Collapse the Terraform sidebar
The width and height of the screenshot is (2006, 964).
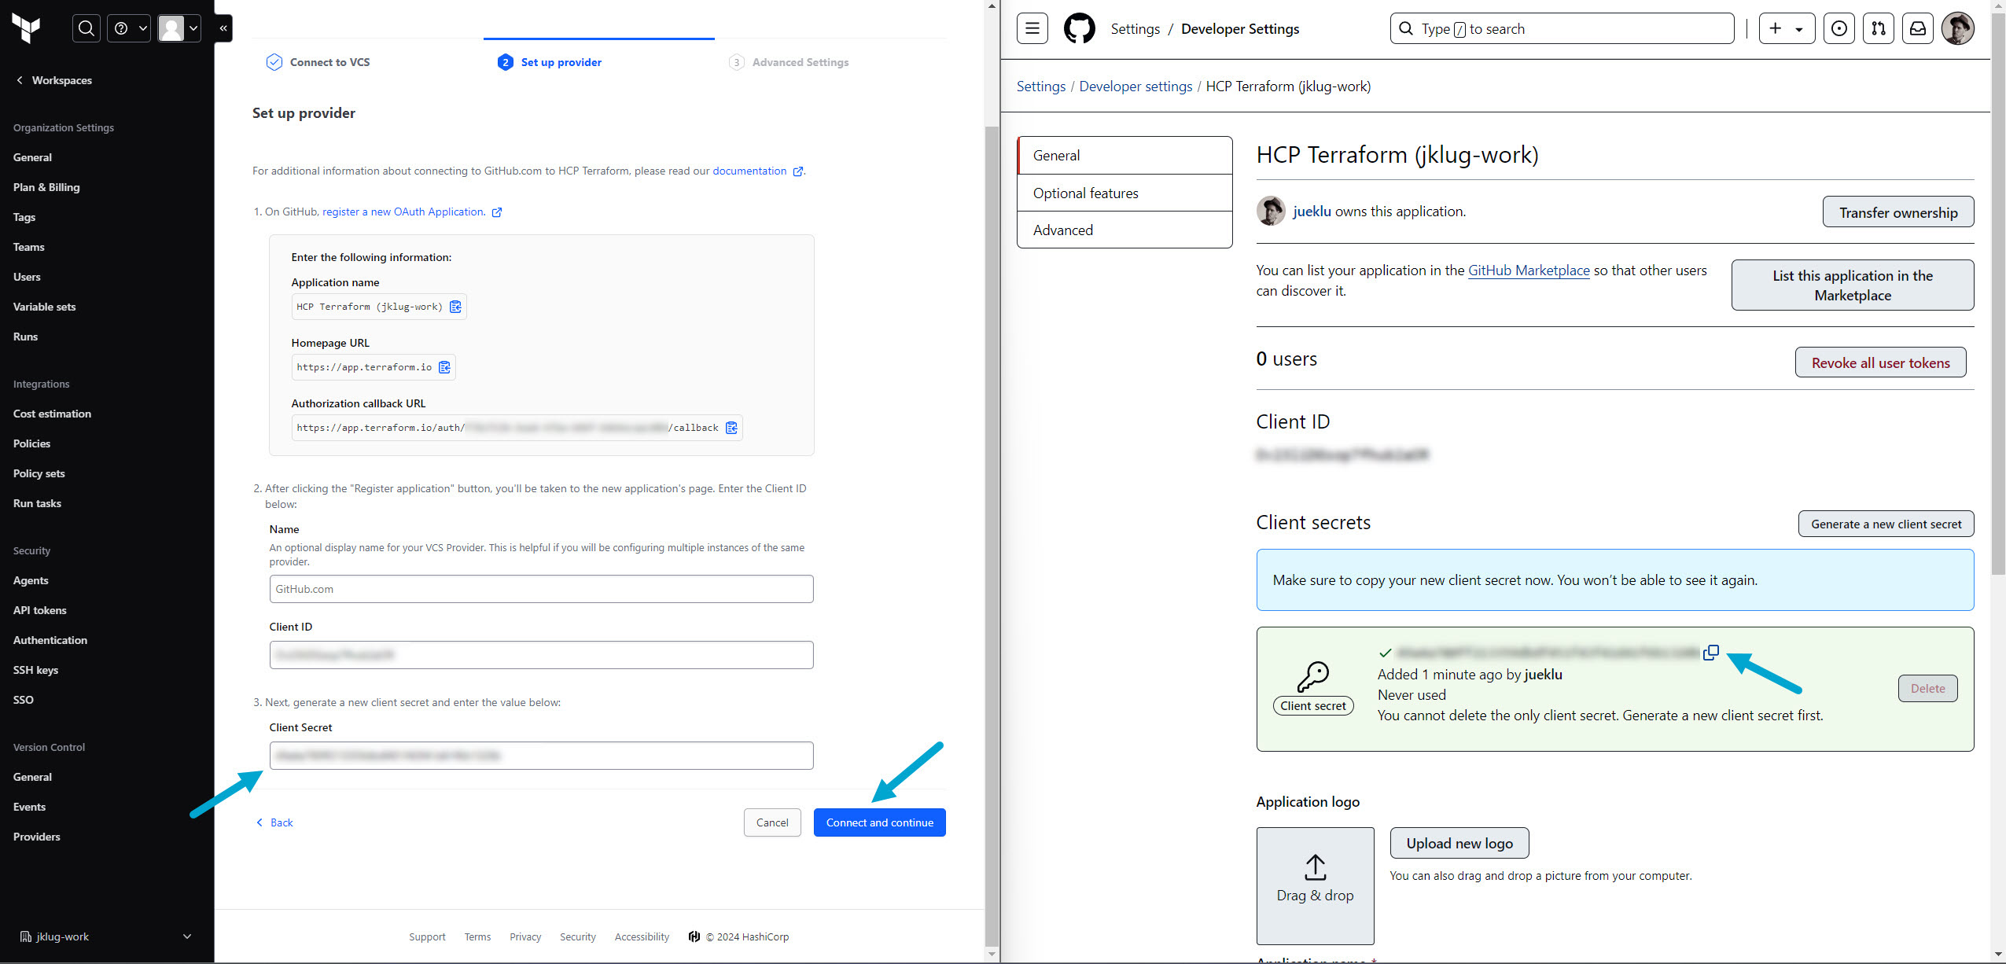tap(223, 28)
